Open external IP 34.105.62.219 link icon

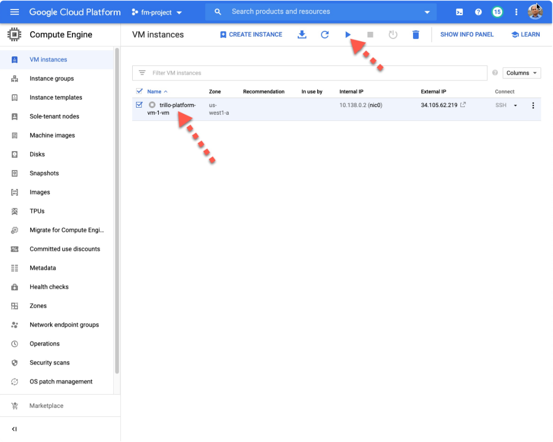(x=463, y=105)
